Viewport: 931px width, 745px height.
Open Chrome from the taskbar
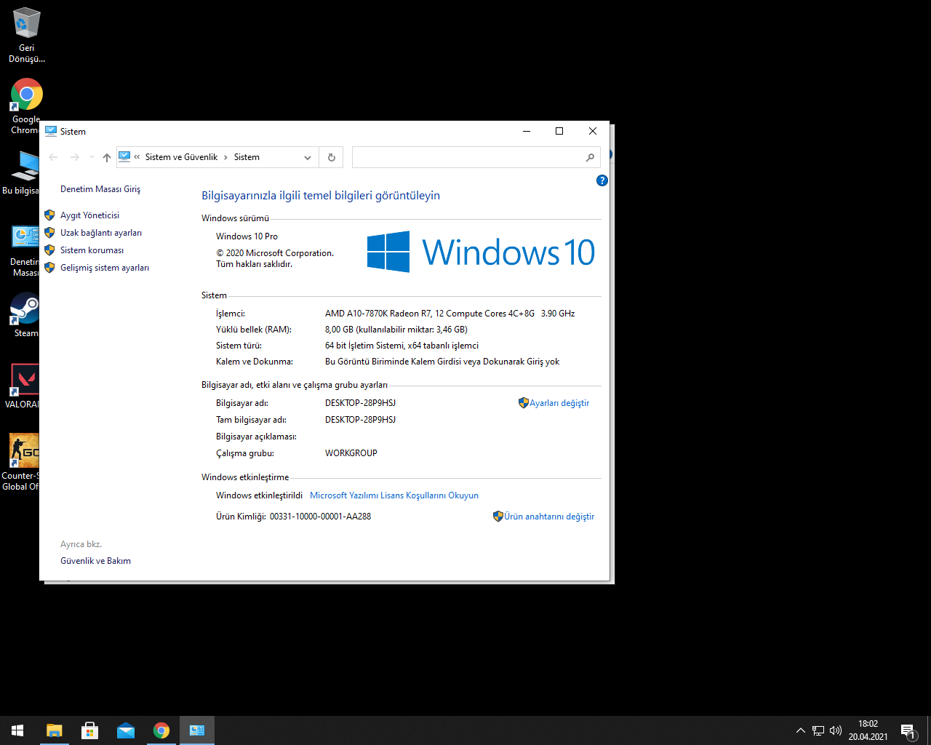click(x=161, y=730)
